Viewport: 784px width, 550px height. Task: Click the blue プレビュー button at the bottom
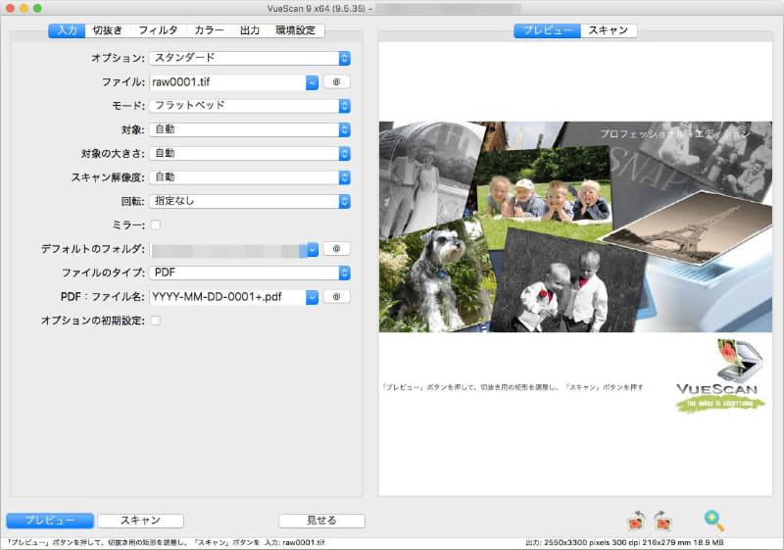click(x=50, y=521)
